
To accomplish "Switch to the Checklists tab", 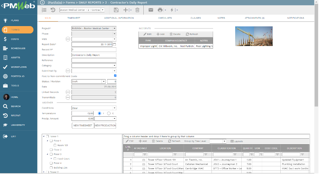I will pos(165,18).
